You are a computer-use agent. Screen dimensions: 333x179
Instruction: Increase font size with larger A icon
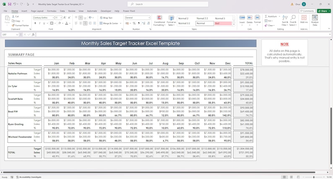coord(65,18)
